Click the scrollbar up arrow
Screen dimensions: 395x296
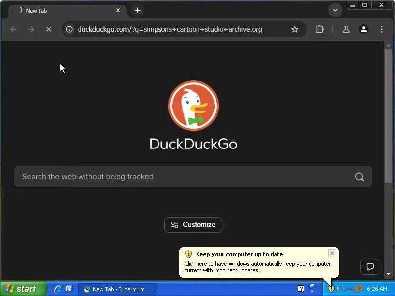[x=388, y=46]
